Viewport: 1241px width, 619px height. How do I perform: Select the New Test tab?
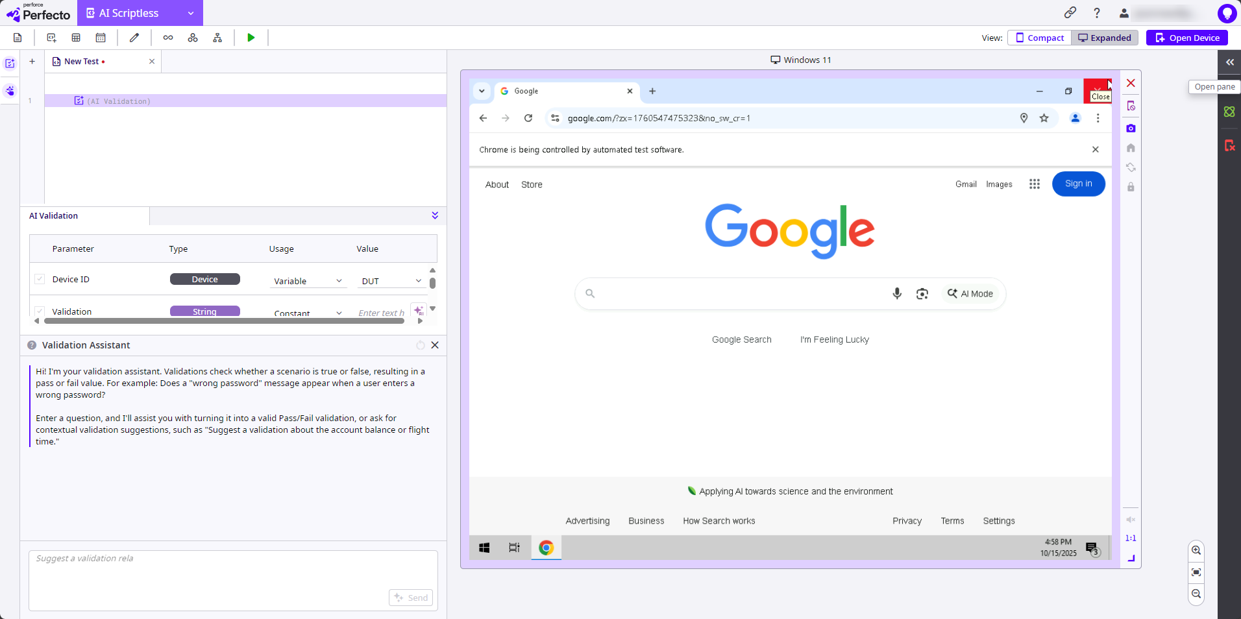click(x=82, y=62)
